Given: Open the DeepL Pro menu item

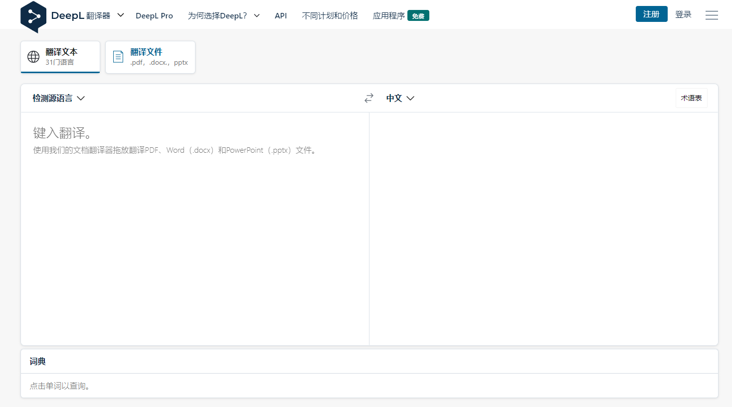Looking at the screenshot, I should click(x=154, y=15).
